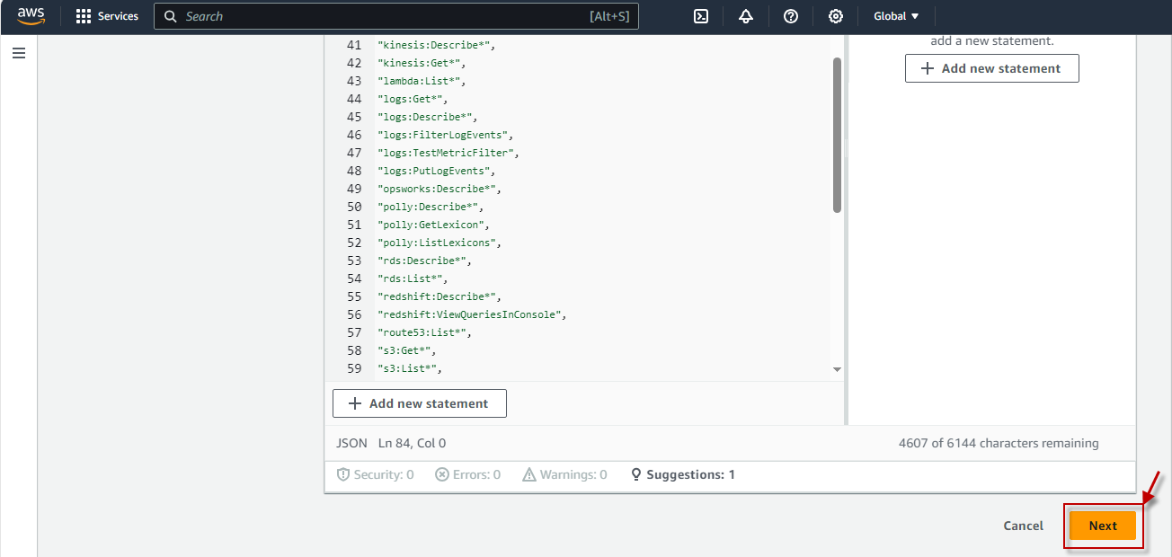Screen dimensions: 1172x557
Task: Click the "s3:Get*" line
Action: tap(407, 350)
